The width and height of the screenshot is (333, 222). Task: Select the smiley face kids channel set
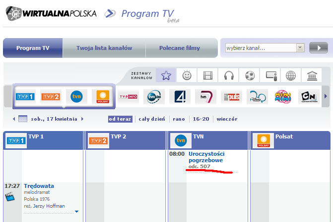pos(187,75)
